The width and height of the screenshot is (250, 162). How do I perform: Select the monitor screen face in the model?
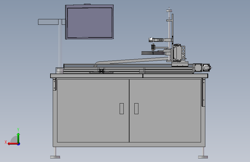pyautogui.click(x=90, y=23)
